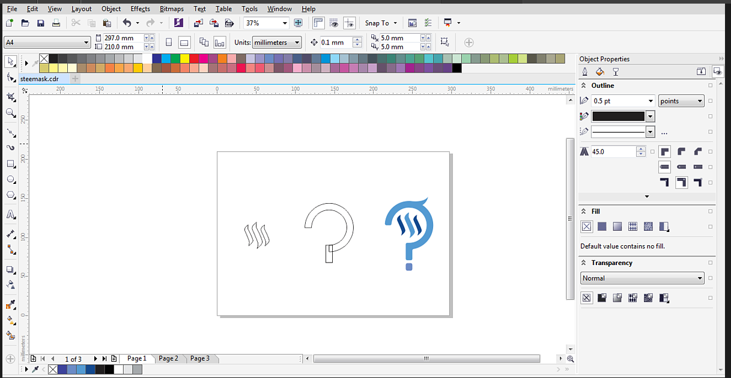The height and width of the screenshot is (378, 731).
Task: Select the Color Eyedropper tool
Action: click(x=10, y=305)
